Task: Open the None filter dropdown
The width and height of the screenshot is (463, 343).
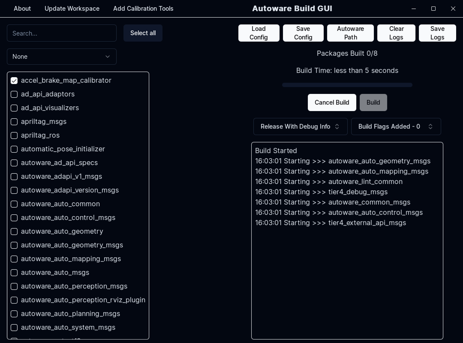Action: 62,57
